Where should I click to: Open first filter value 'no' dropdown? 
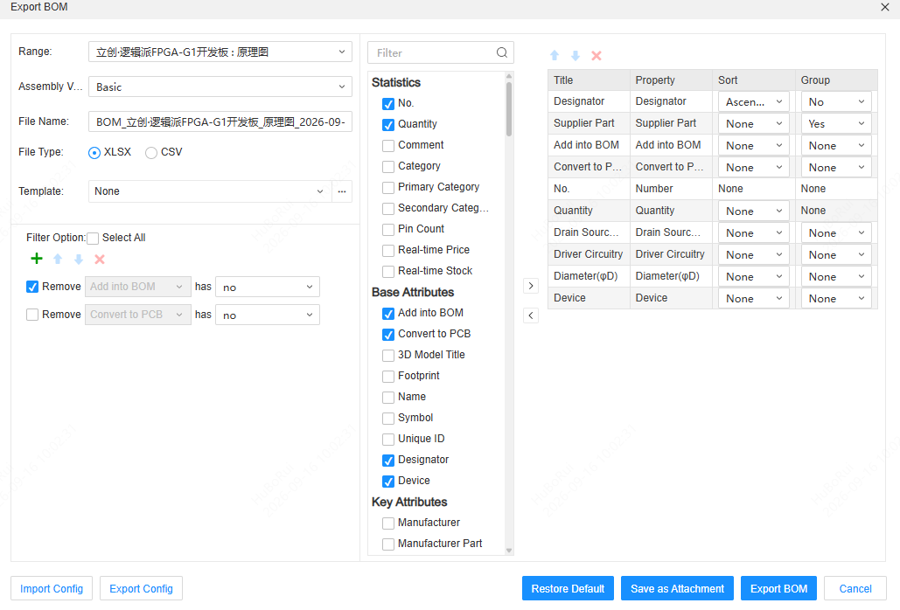268,287
